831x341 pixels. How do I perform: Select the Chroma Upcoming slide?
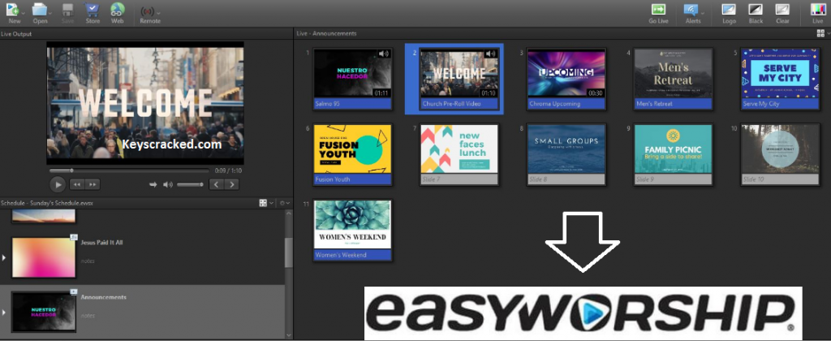(x=566, y=79)
